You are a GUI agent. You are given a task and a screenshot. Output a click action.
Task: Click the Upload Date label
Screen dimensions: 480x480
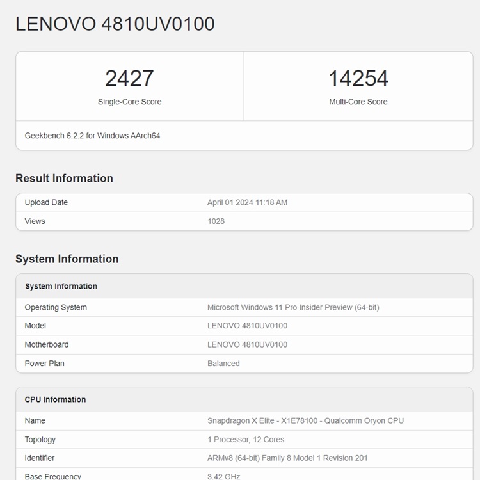pos(46,202)
